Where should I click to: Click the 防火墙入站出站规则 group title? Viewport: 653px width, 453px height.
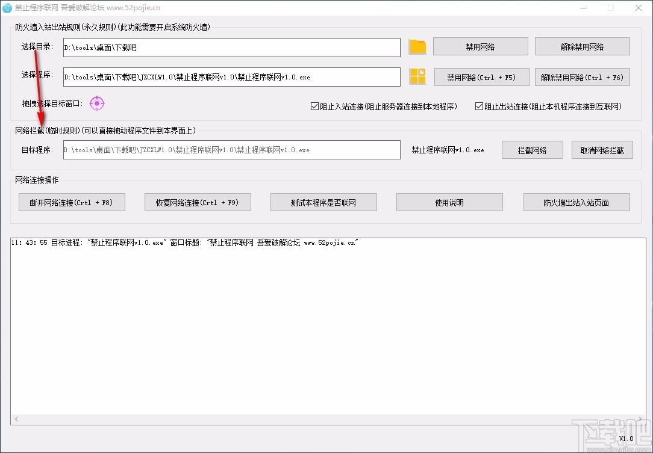click(113, 27)
